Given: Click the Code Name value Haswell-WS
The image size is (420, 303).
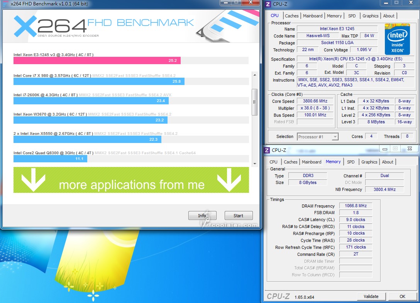Looking at the screenshot, I should (318, 36).
